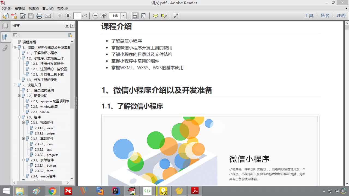Select bookmark '2.3.3.1、button'
This screenshot has width=349, height=196.
[46, 166]
